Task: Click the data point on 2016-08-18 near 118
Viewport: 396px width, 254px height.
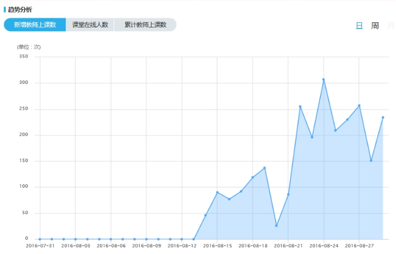Action: pos(253,178)
